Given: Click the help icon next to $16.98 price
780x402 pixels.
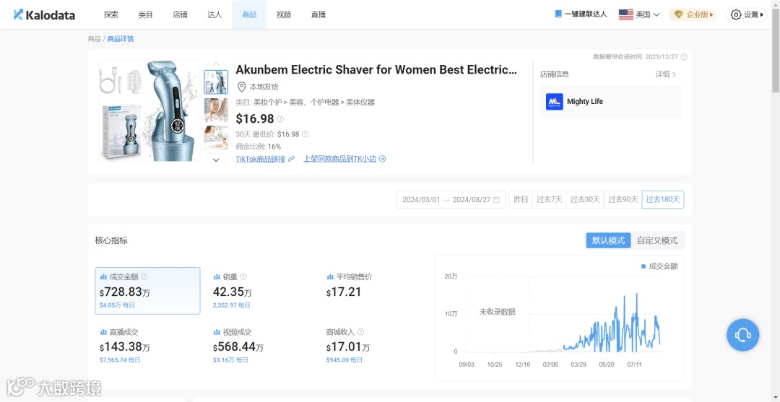Looking at the screenshot, I should (280, 119).
